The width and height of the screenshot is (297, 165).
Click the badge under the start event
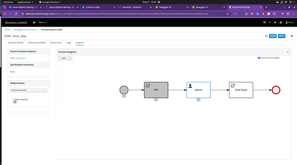[124, 96]
